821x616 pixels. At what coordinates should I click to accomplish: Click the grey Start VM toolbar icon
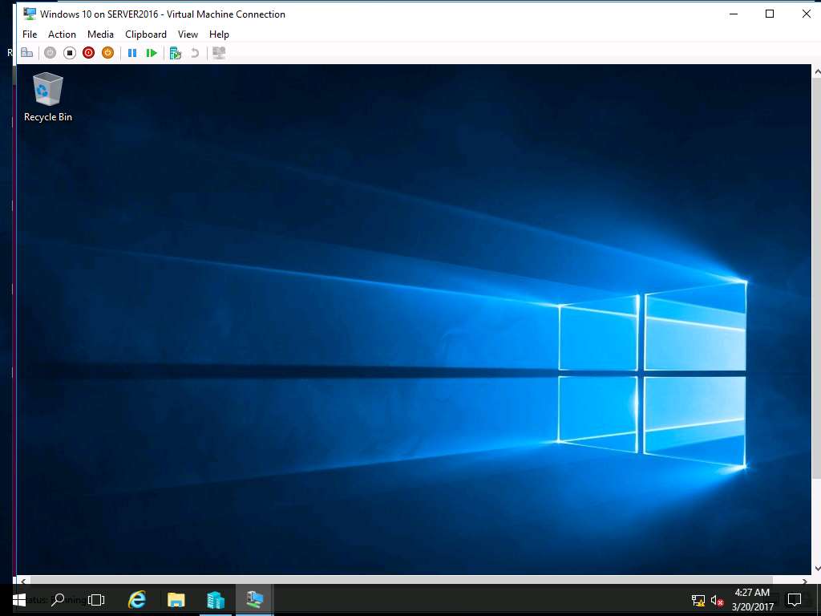[x=50, y=53]
